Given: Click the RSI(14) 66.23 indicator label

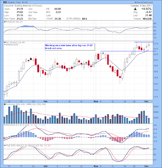Looking at the screenshot, I should tap(14, 22).
